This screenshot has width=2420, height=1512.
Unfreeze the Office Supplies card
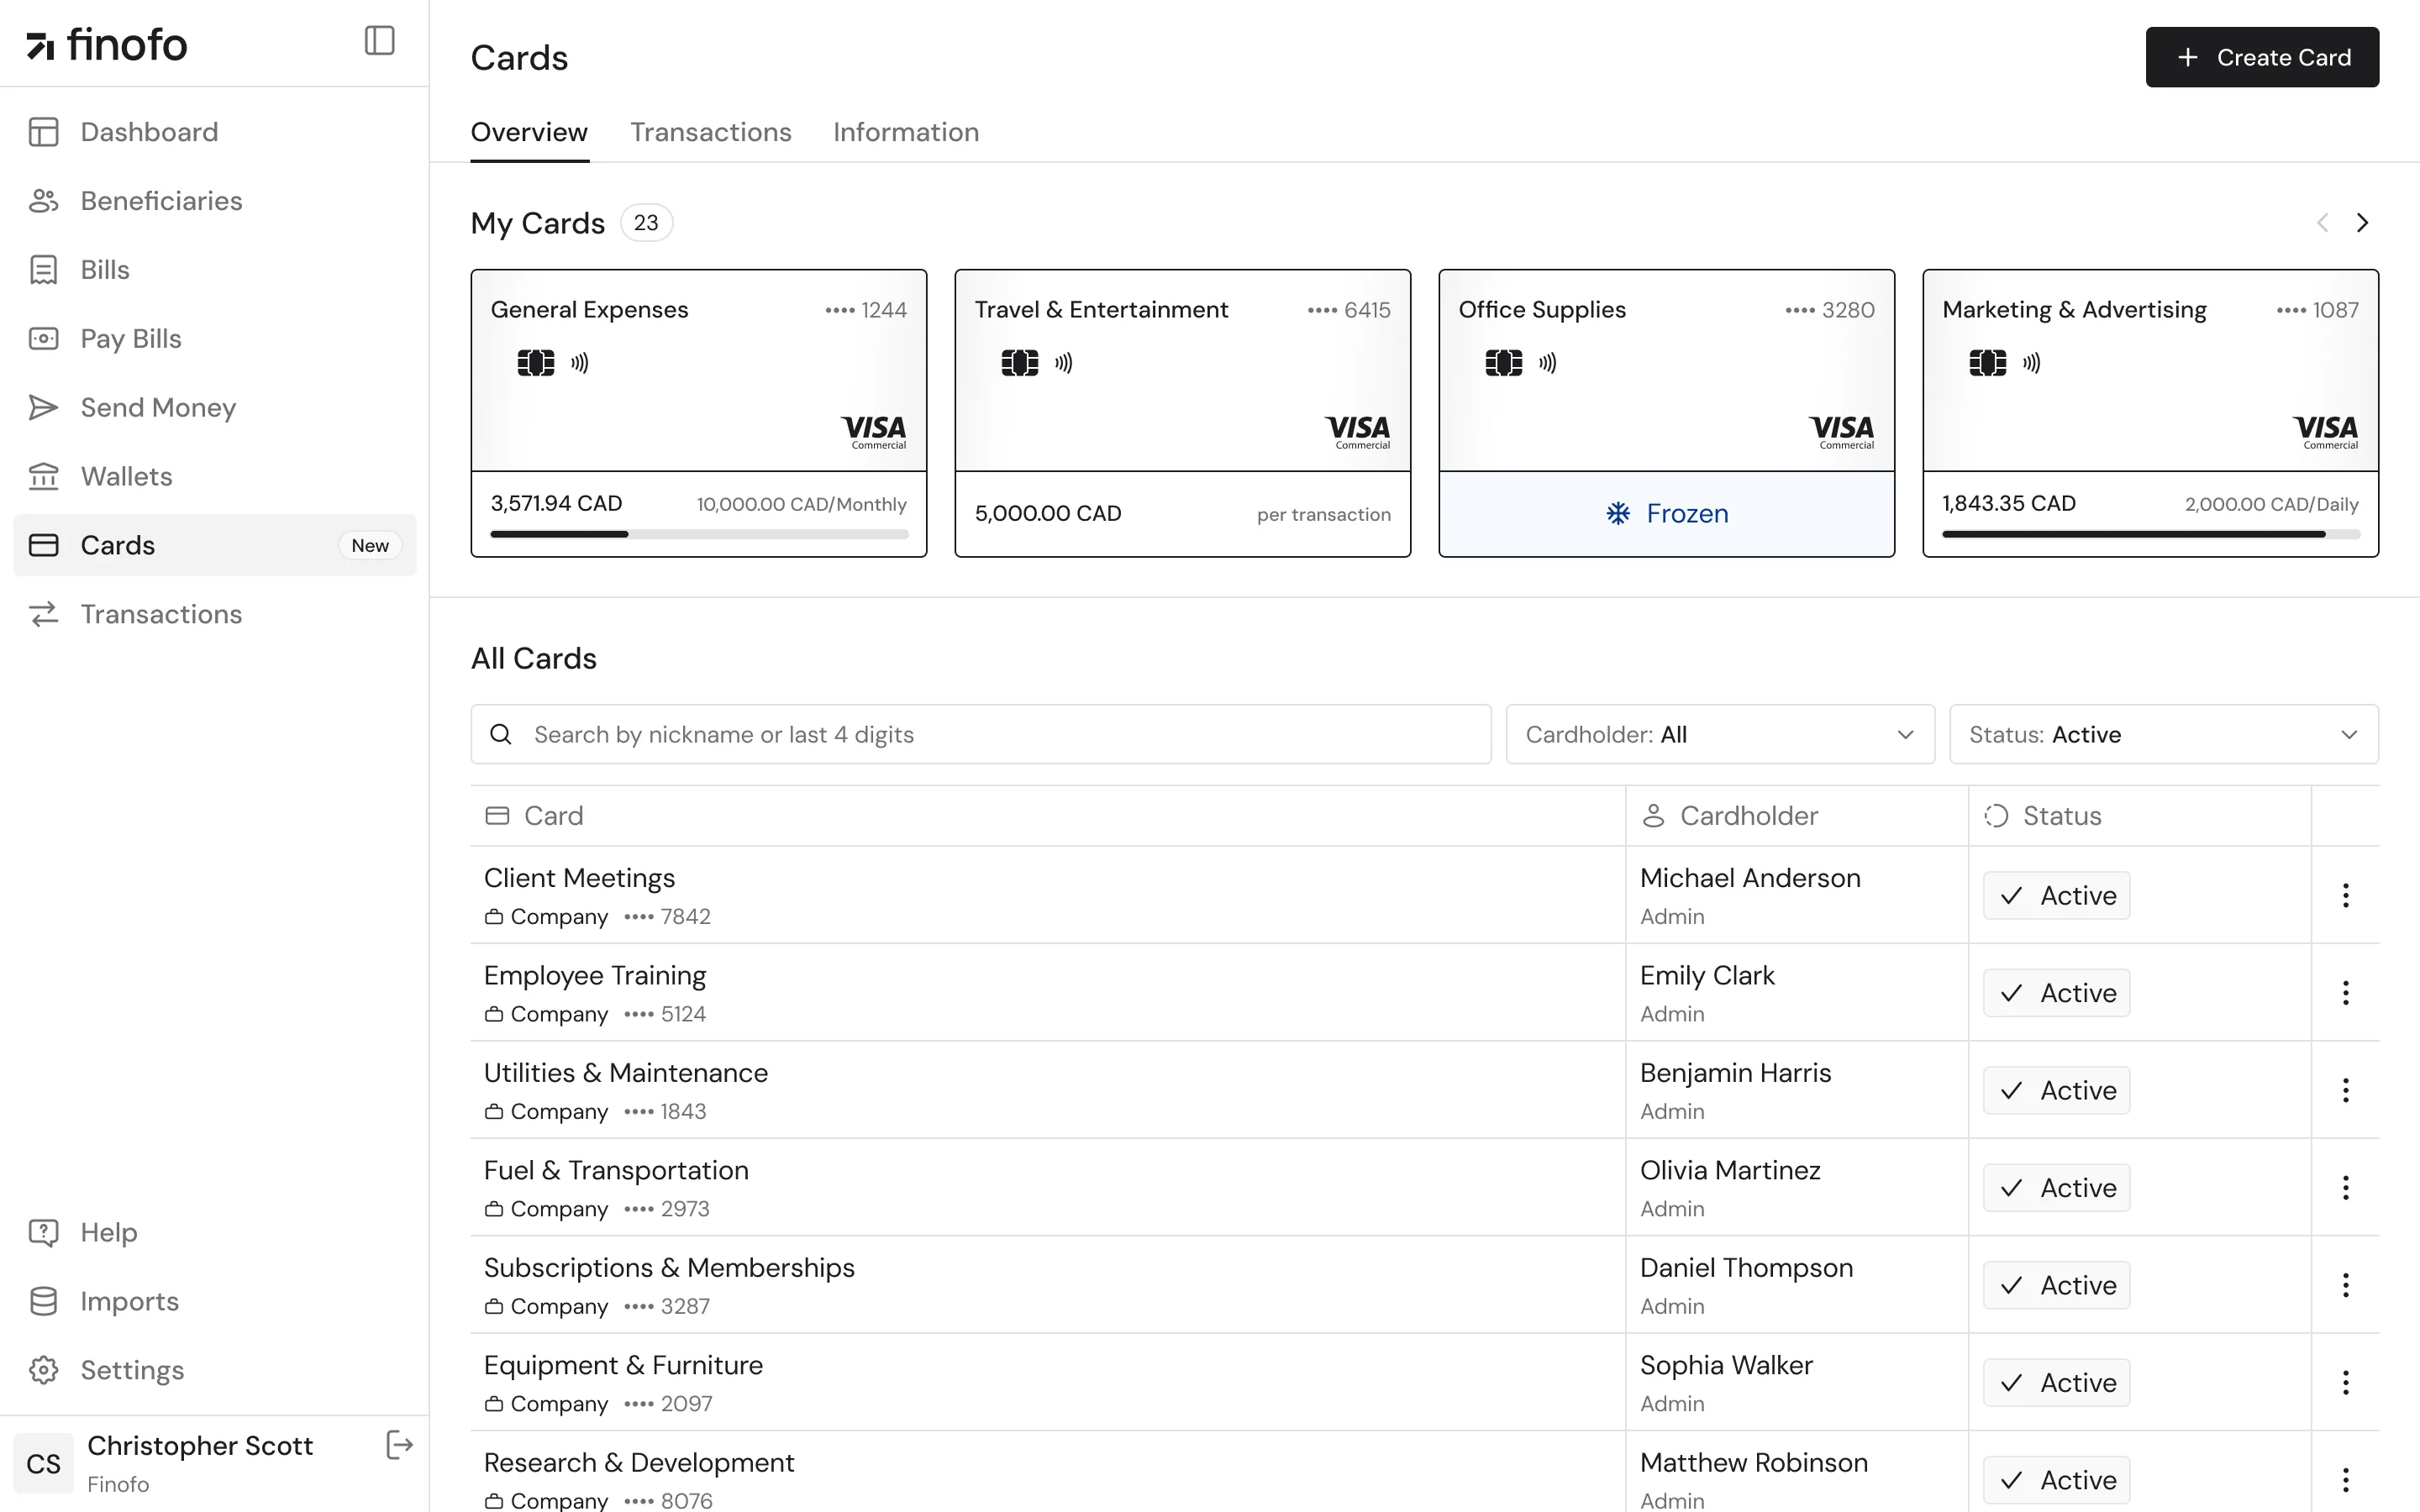[x=1666, y=513]
